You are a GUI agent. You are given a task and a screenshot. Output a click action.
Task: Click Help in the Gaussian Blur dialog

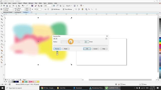click(104, 49)
